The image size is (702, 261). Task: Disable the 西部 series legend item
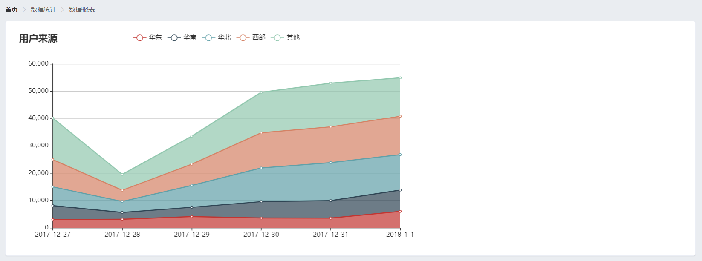(x=251, y=37)
